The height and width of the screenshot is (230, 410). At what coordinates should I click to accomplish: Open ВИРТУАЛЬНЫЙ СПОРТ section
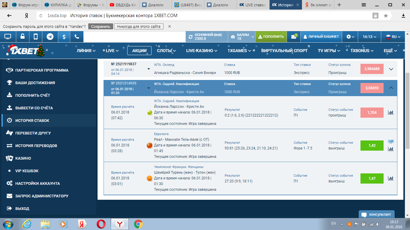tap(284, 51)
